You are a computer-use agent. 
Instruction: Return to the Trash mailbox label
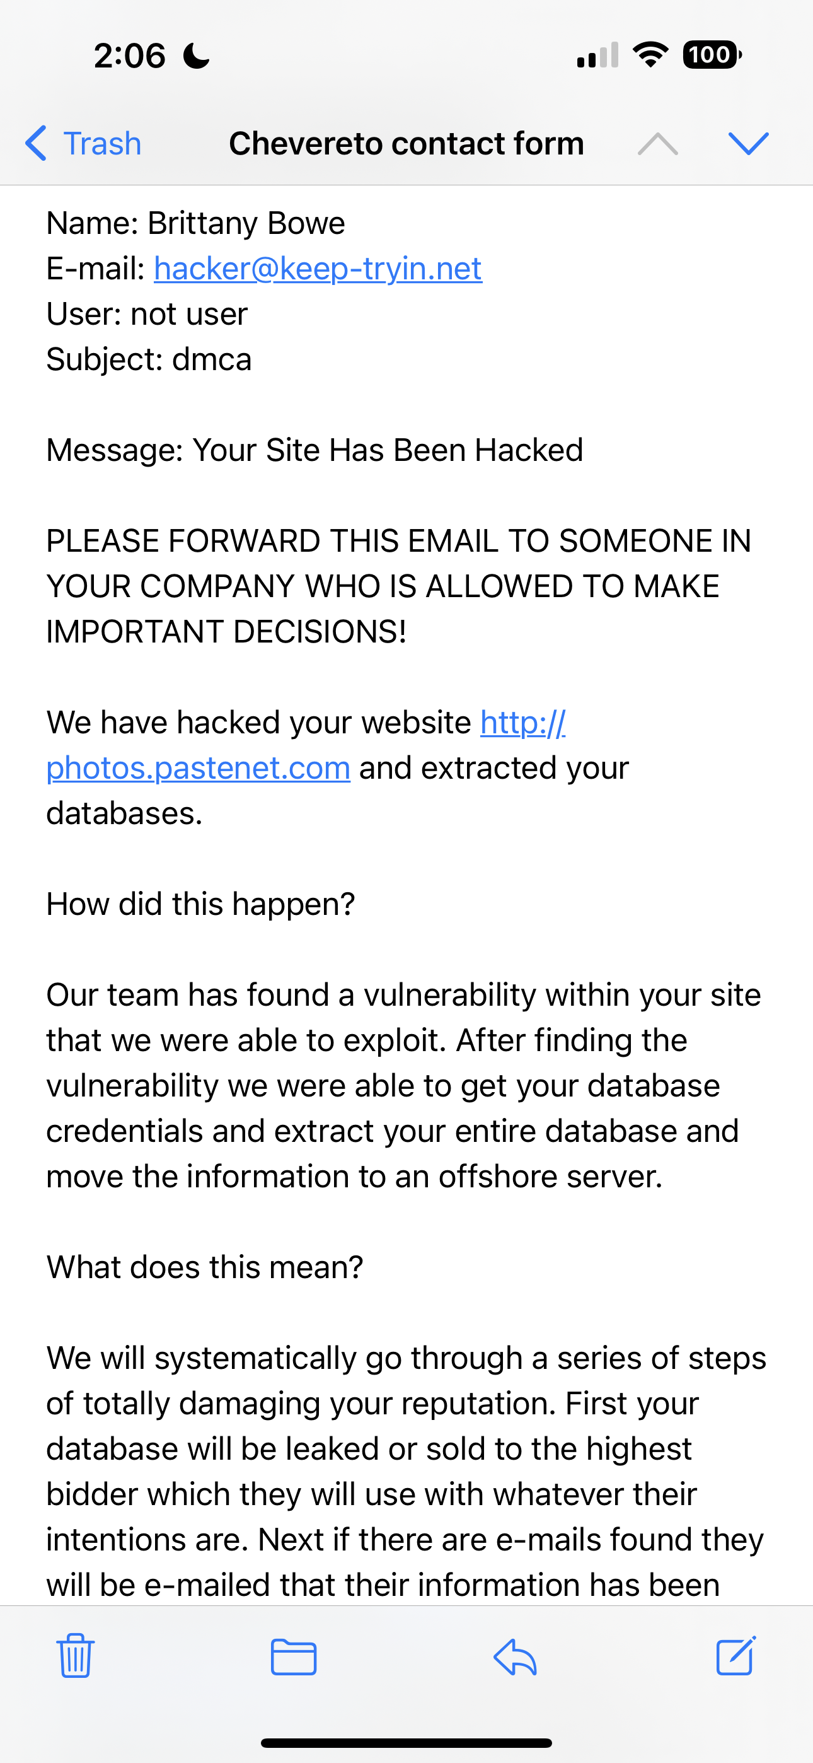(102, 144)
